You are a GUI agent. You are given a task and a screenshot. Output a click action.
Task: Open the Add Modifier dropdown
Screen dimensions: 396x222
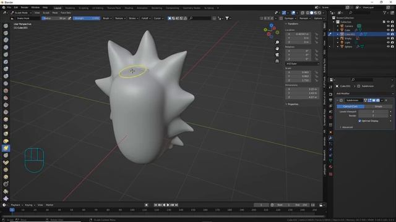[x=364, y=93]
